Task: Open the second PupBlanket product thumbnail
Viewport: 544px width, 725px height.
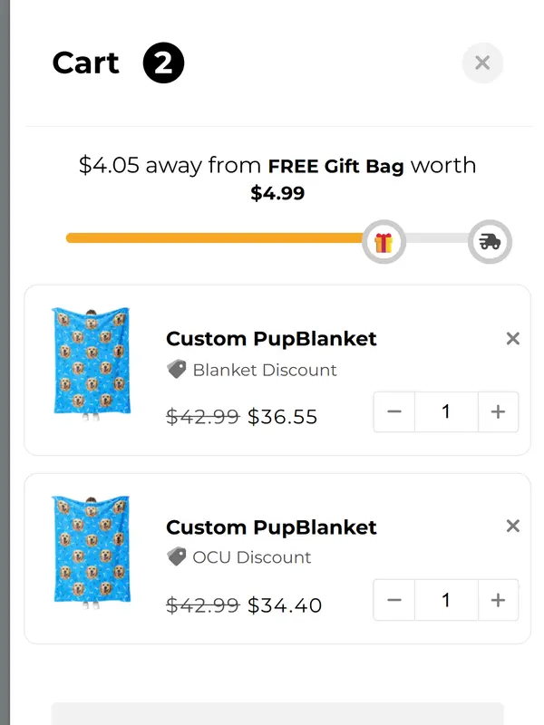Action: pyautogui.click(x=91, y=552)
